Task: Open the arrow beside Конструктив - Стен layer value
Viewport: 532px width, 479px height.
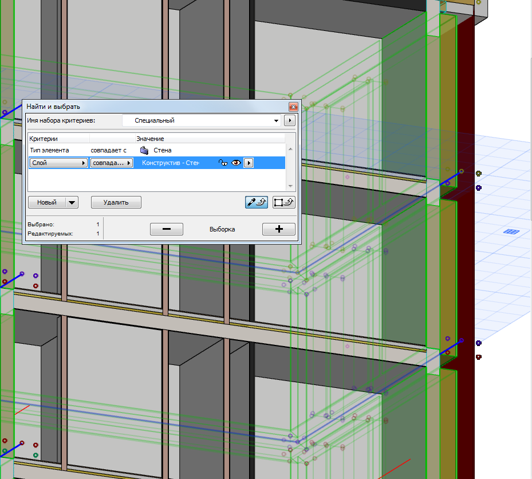Action: pos(249,163)
